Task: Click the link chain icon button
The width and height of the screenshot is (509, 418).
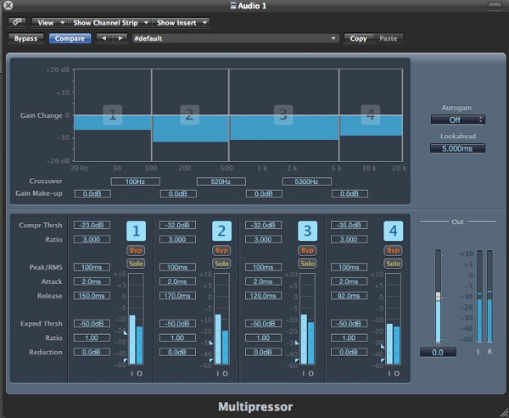Action: (17, 22)
